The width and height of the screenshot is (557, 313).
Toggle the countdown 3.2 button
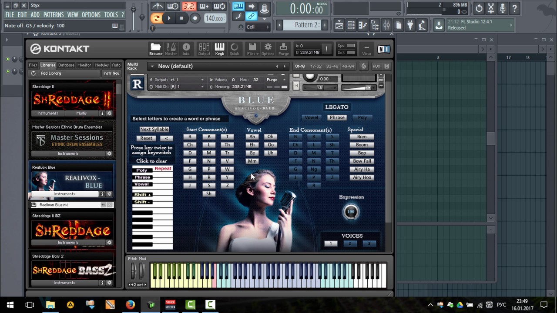click(x=189, y=7)
